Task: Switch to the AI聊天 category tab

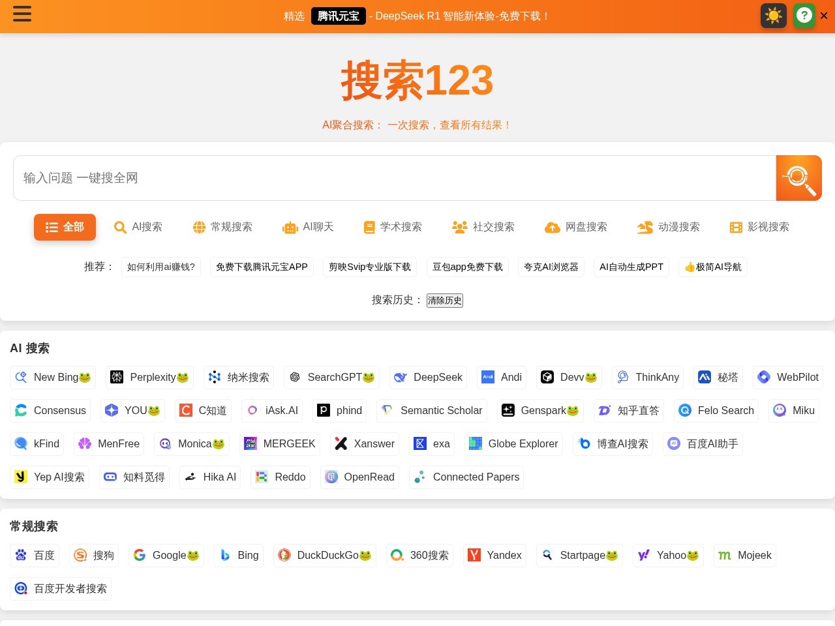Action: tap(308, 227)
